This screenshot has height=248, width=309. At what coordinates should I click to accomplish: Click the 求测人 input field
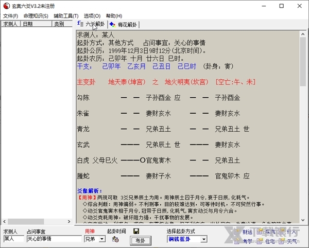(13, 239)
